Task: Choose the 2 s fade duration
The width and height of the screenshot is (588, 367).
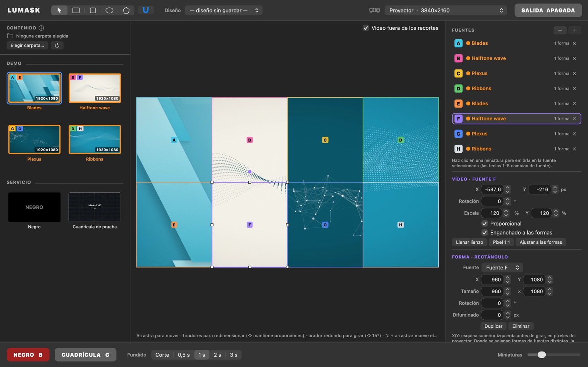Action: tap(218, 355)
